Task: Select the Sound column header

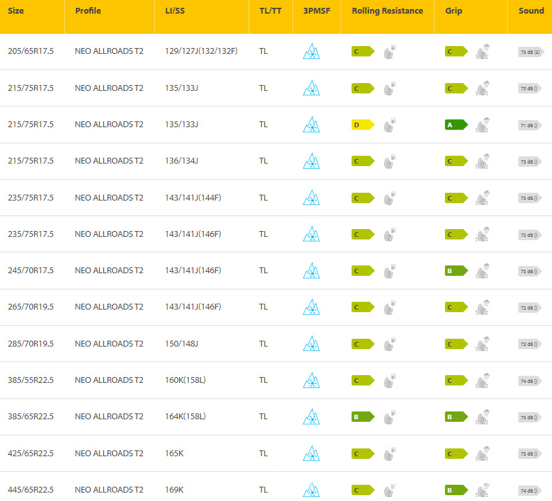Action: coord(529,11)
